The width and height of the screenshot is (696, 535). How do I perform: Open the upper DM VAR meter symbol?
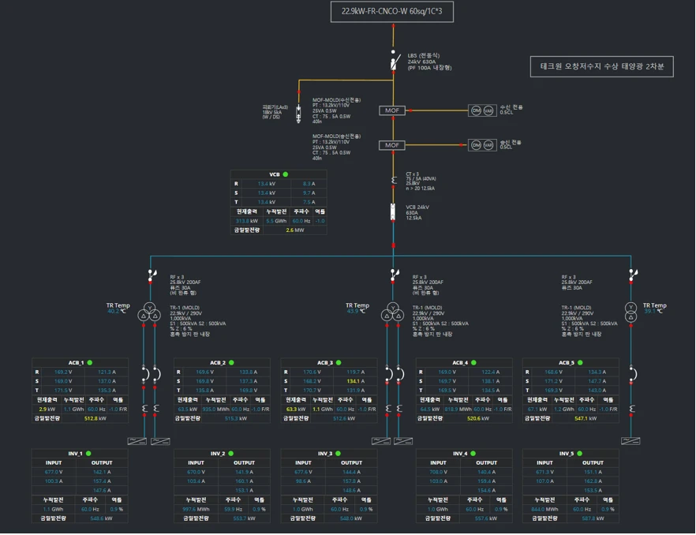pos(482,110)
